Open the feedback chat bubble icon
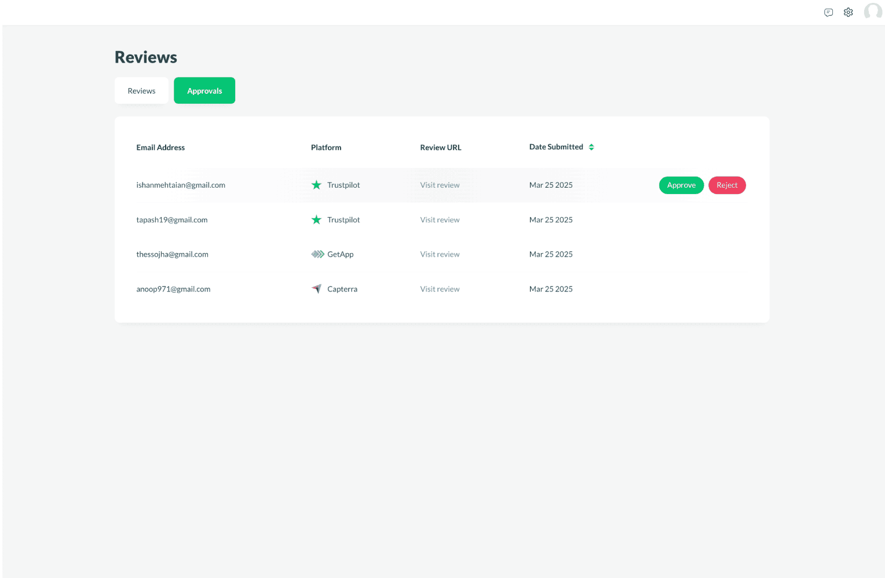Image resolution: width=885 pixels, height=578 pixels. [x=828, y=12]
